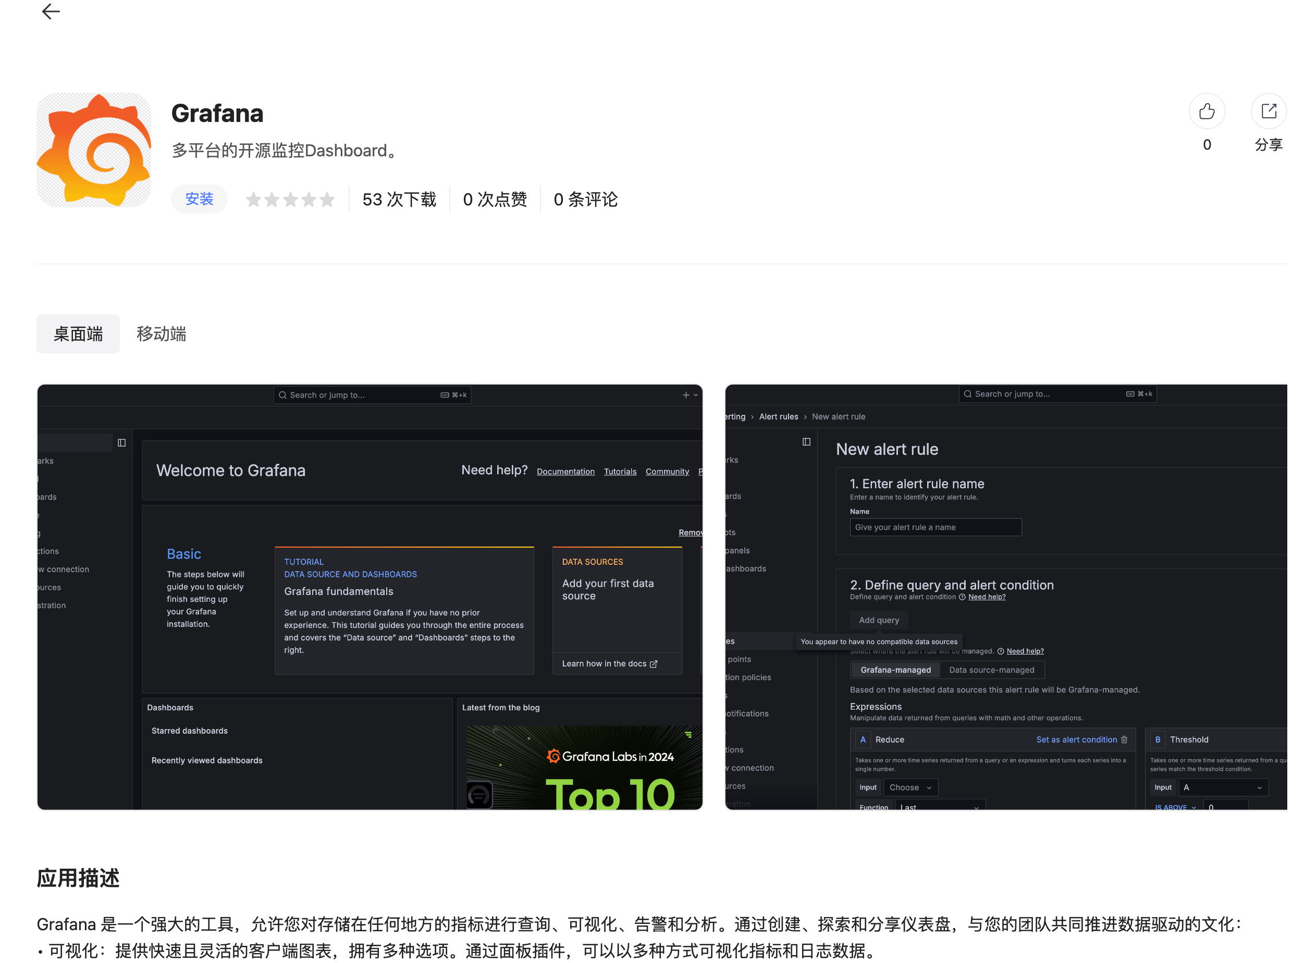Switch to the 移动端 tab
Viewport: 1305px width, 963px height.
pyautogui.click(x=162, y=334)
